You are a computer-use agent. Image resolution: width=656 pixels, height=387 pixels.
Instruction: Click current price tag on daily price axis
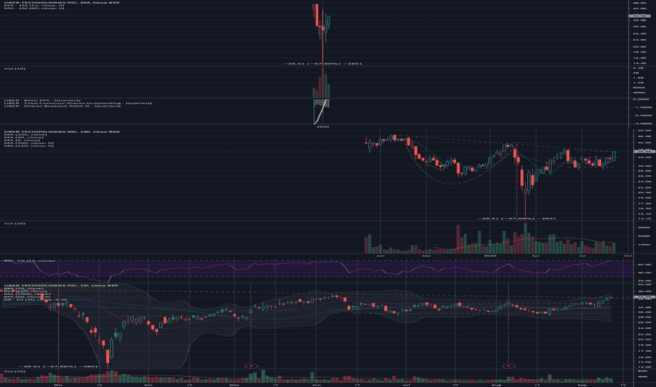pos(645,297)
